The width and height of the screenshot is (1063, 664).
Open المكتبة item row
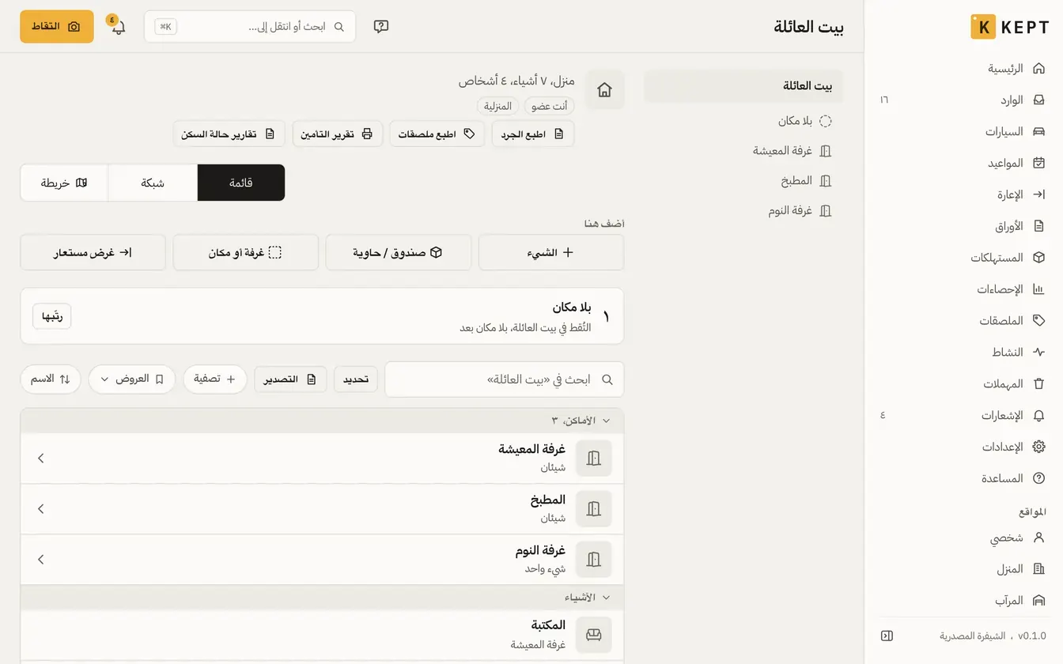click(322, 635)
